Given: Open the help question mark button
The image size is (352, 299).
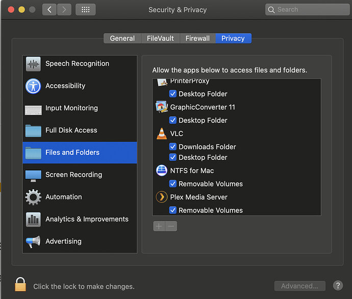Looking at the screenshot, I should [338, 286].
